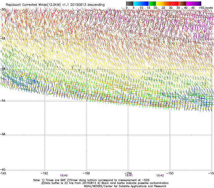The width and height of the screenshot is (214, 188).
Task: Click the legend label '30'
Action: [x=171, y=8]
